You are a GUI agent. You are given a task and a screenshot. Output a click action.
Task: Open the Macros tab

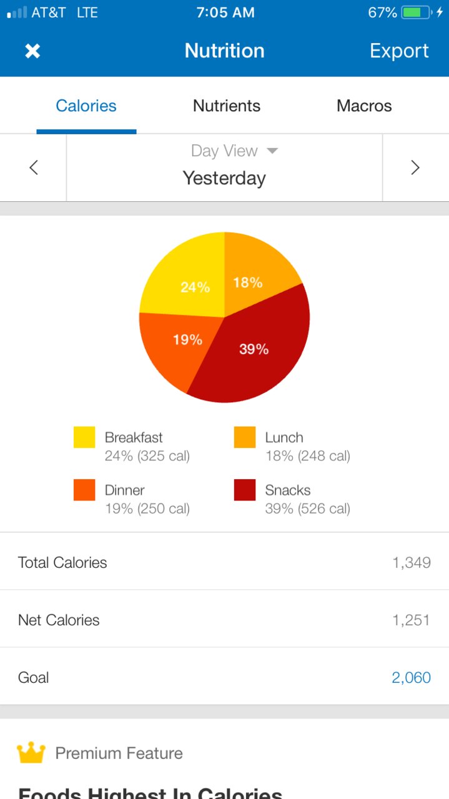(364, 106)
